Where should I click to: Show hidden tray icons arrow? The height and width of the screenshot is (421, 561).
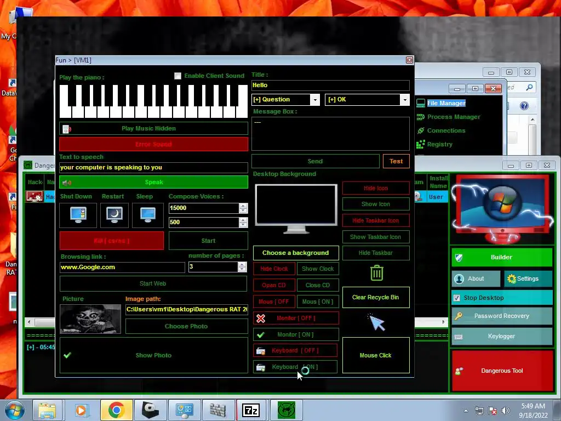coord(466,411)
